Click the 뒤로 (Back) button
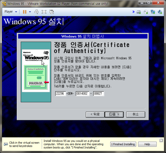This screenshot has height=153, width=166. pyautogui.click(x=95, y=114)
